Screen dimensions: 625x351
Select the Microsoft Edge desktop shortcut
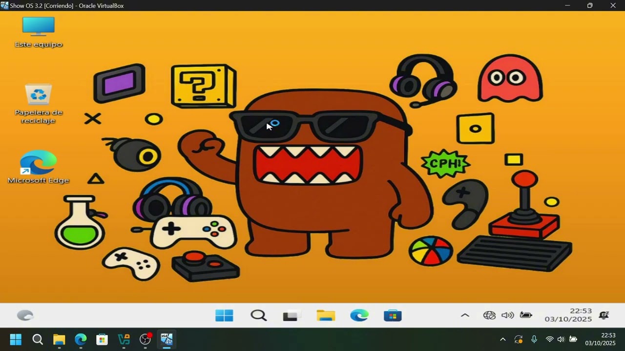39,167
